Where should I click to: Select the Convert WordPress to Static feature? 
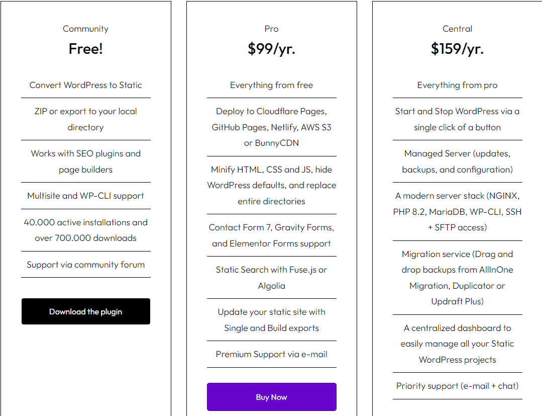point(85,86)
